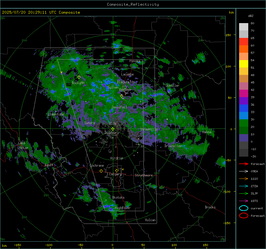Click the Vulcan town label

150,220
